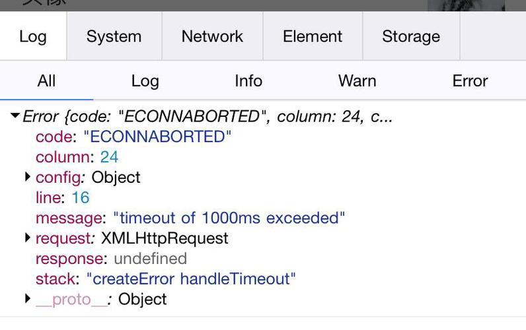Expand the config Object triangle

coord(28,177)
